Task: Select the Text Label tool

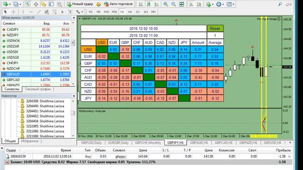Action: pos(70,12)
